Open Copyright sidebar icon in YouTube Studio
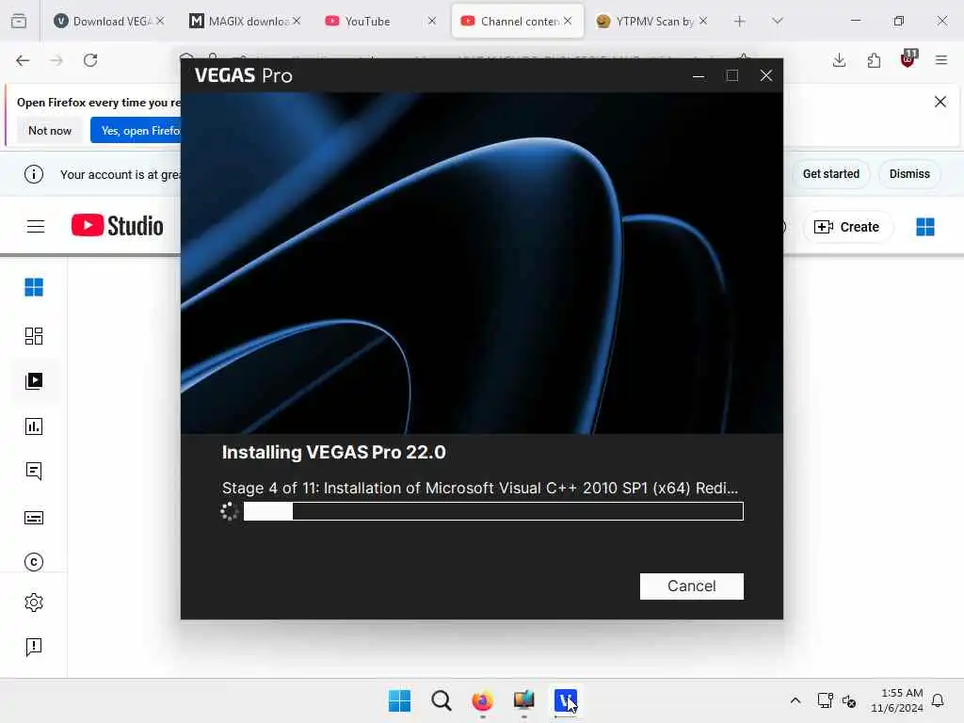This screenshot has height=723, width=964. [34, 562]
